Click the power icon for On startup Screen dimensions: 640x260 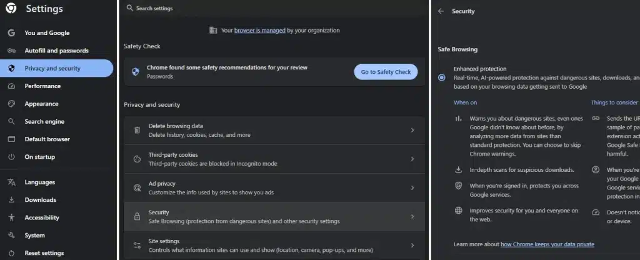coord(11,157)
